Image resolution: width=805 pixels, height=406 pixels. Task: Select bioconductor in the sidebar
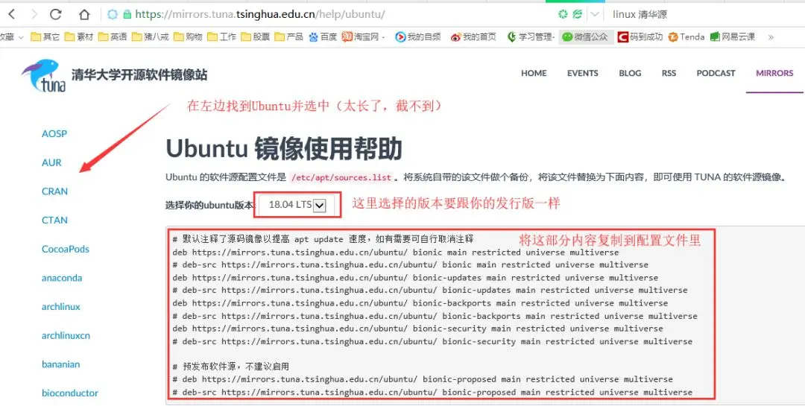[70, 393]
